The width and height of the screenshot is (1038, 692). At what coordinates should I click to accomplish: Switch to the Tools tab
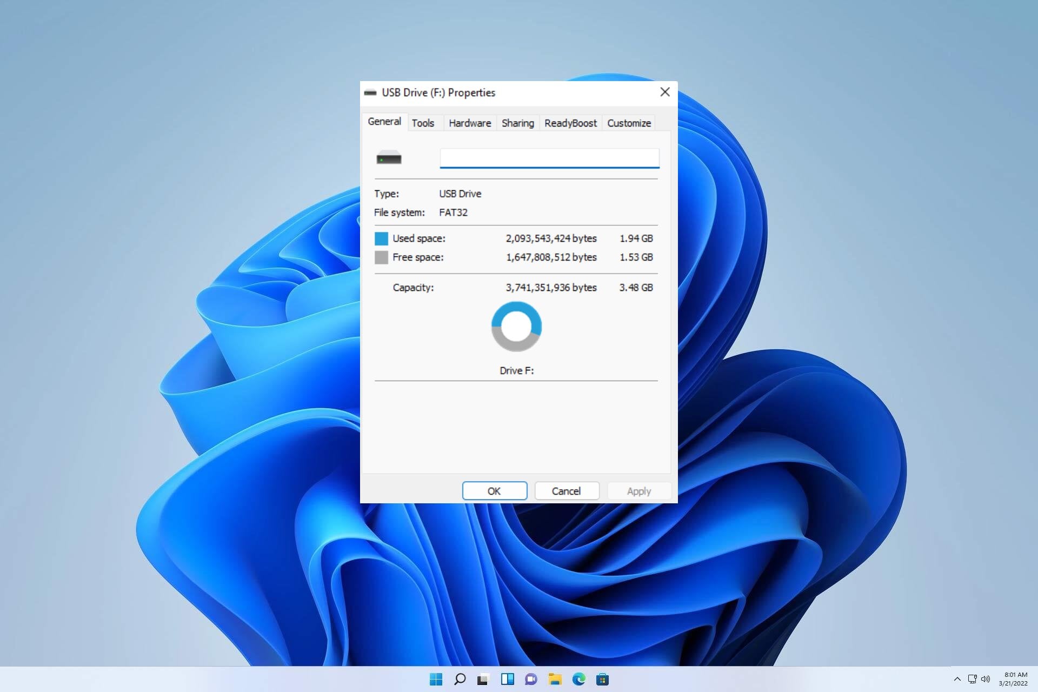[423, 123]
